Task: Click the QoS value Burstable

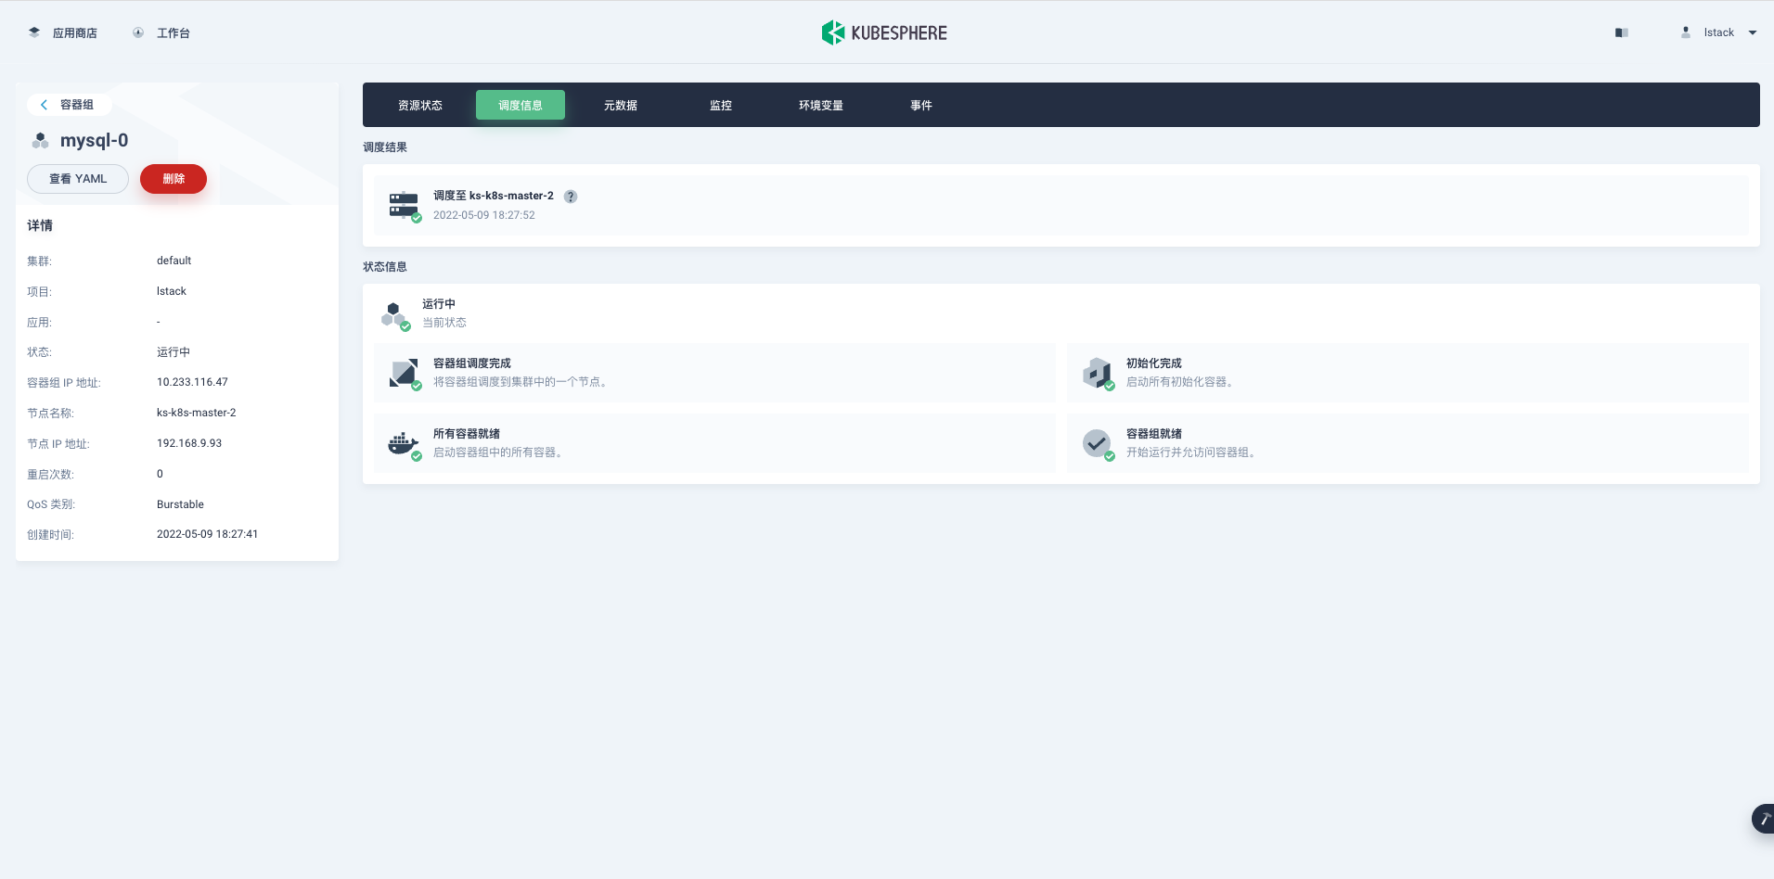Action: click(x=180, y=504)
